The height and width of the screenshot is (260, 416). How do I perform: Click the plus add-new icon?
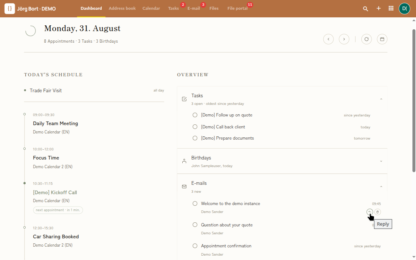379,8
